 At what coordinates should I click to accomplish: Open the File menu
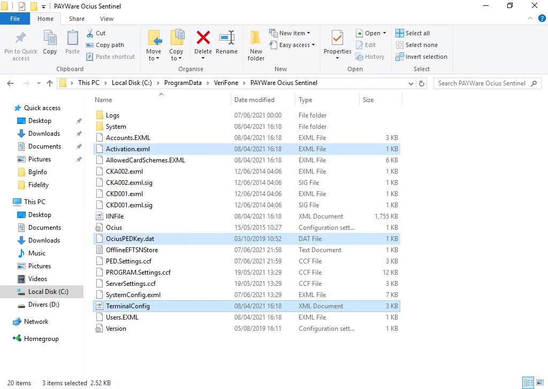[x=15, y=19]
